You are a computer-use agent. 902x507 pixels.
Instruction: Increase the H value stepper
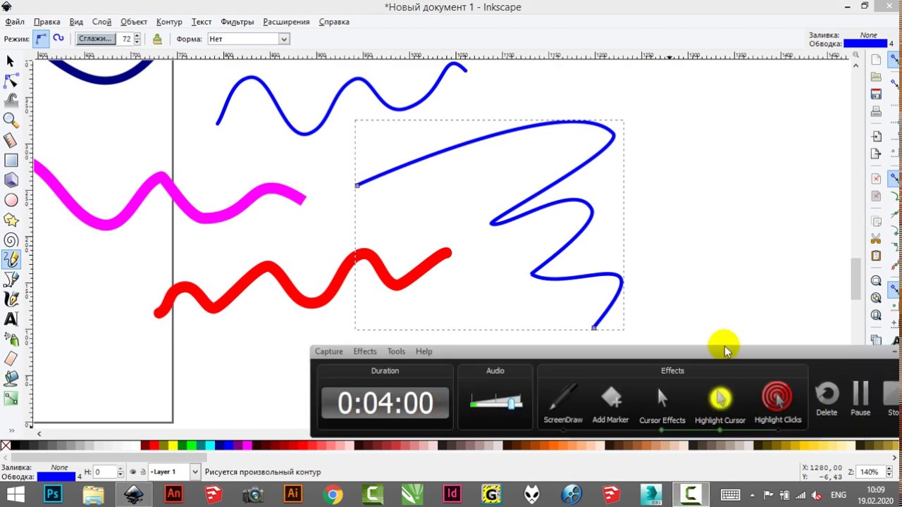pyautogui.click(x=121, y=469)
